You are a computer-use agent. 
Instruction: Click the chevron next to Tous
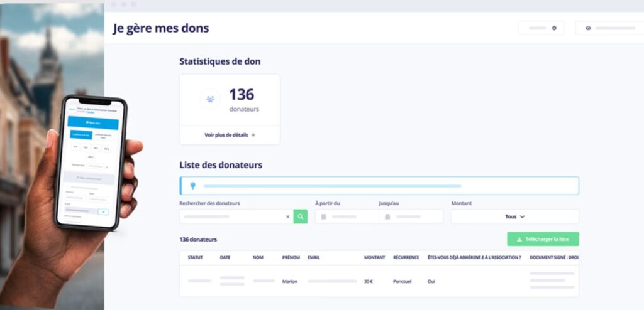pyautogui.click(x=523, y=217)
